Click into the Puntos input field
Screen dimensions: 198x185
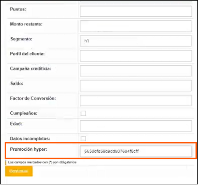pyautogui.click(x=136, y=11)
